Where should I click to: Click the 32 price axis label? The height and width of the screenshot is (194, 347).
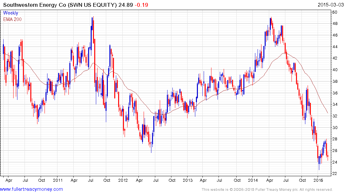click(x=335, y=116)
